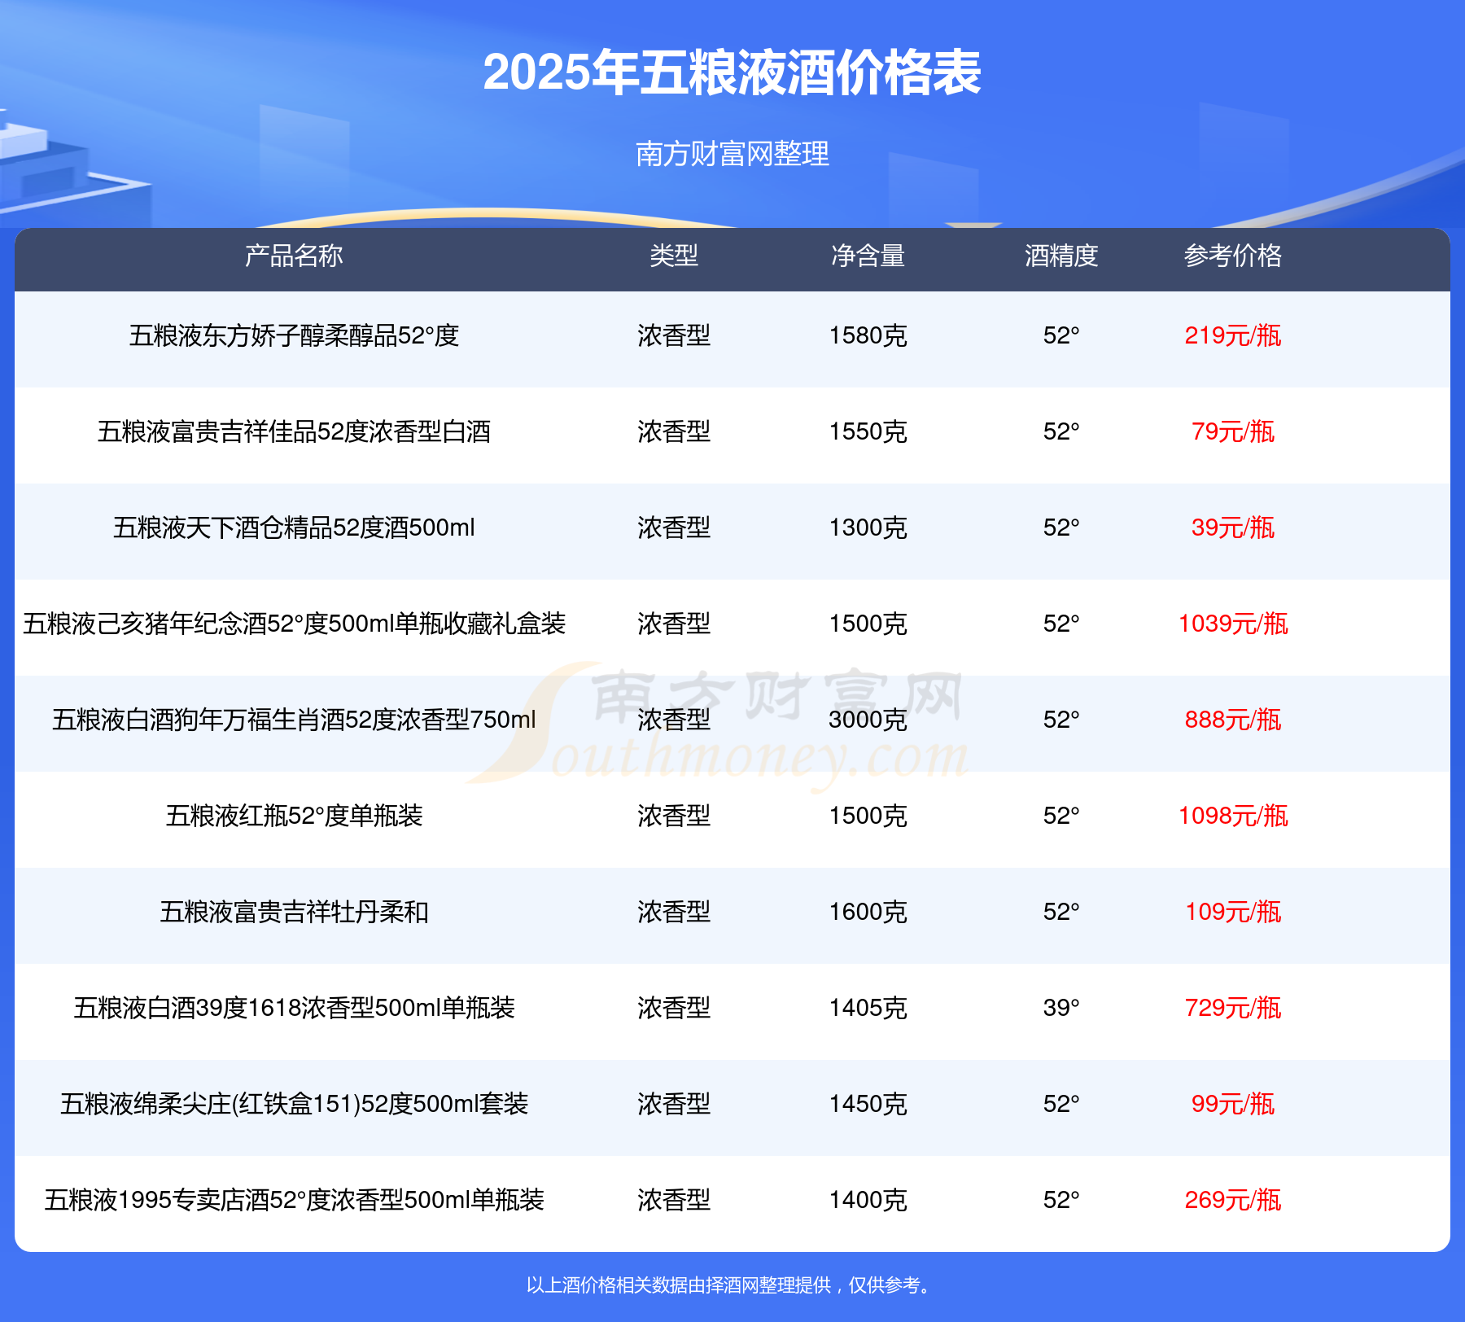This screenshot has height=1322, width=1465.
Task: Select the subtitle 南方财富网整理
Action: tap(732, 153)
